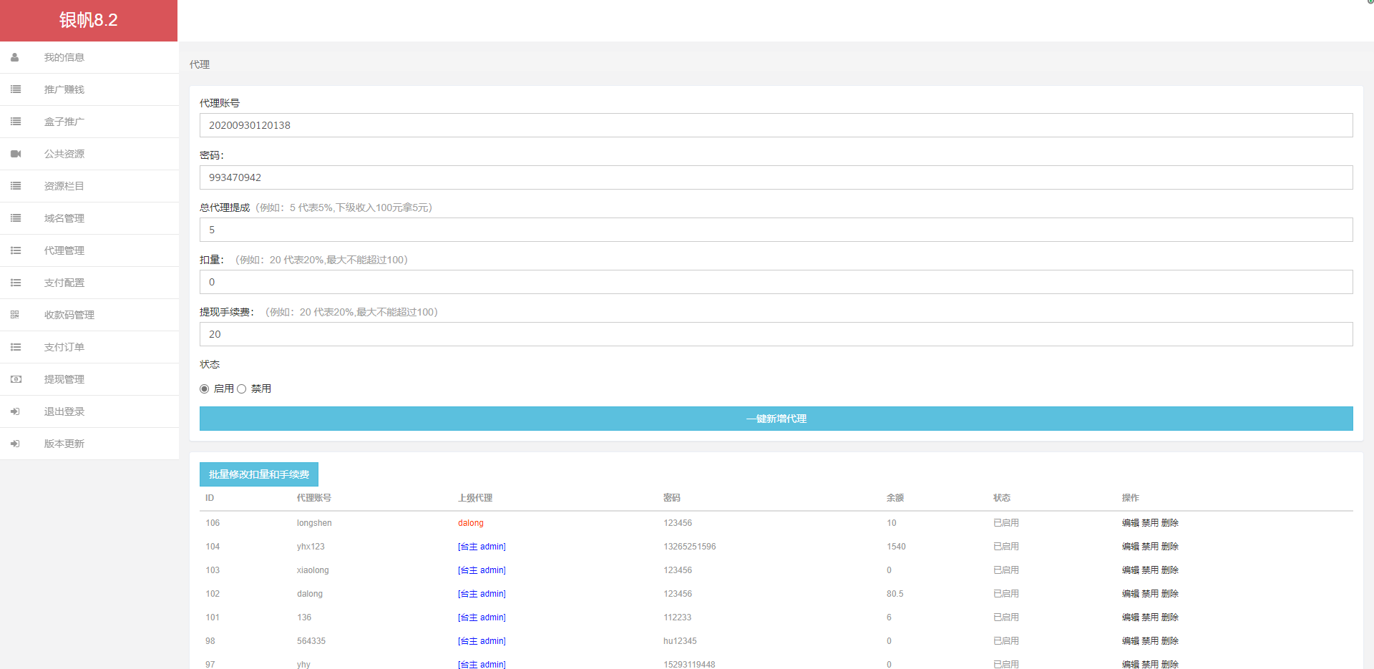
Task: Click 删除 for agent yhx123
Action: click(1169, 547)
